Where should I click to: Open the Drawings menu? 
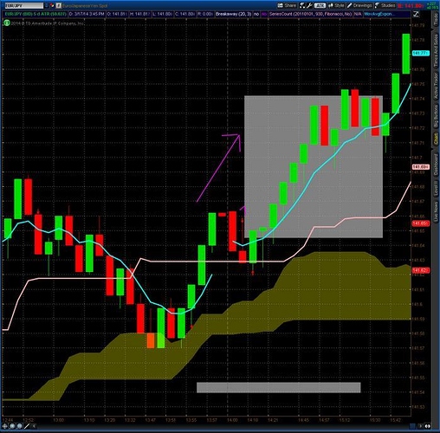[359, 5]
